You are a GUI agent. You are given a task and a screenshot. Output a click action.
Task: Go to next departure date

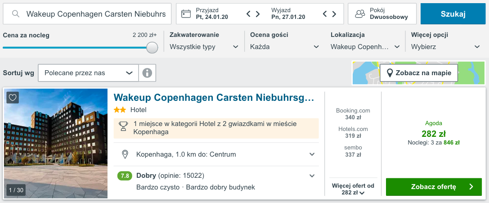(334, 14)
